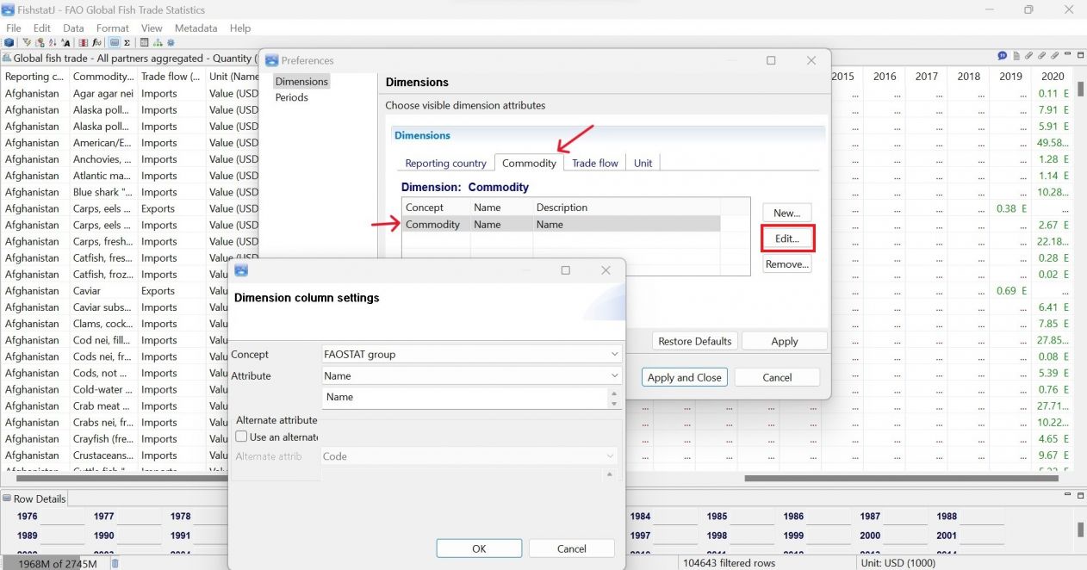Viewport: 1087px width, 570px height.
Task: Click the blue speech bubble notifications icon
Action: click(1003, 55)
